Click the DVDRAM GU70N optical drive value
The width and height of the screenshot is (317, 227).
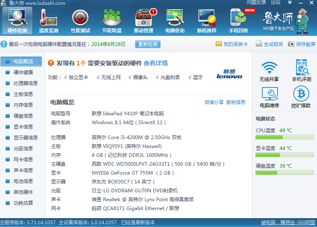tap(135, 191)
